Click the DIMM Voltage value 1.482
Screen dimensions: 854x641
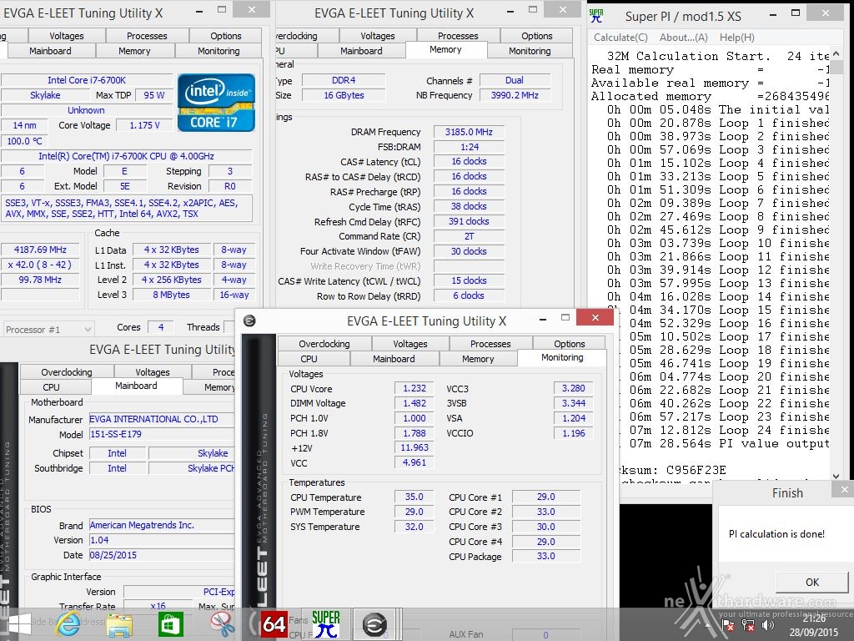click(x=414, y=403)
